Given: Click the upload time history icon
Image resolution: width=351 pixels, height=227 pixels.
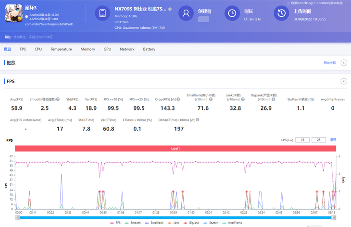Looking at the screenshot, I should coord(281,13).
